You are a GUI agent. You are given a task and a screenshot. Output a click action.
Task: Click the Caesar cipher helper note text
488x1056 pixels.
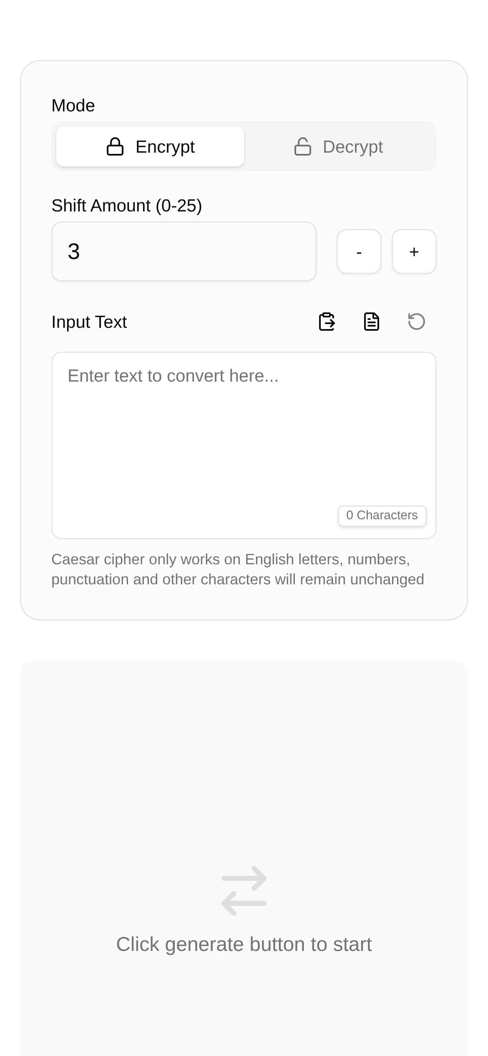coord(238,569)
